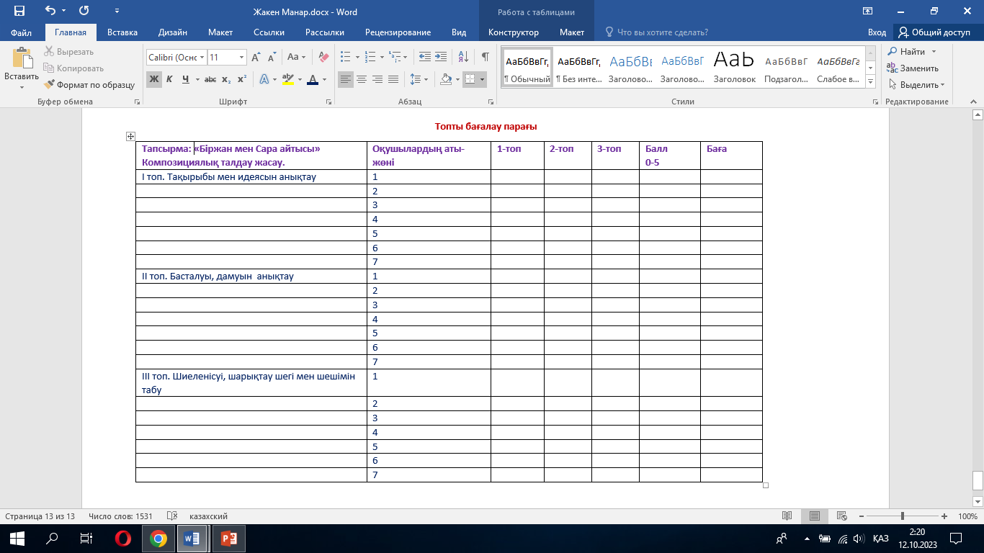Toggle italic (К) formatting
Image resolution: width=984 pixels, height=553 pixels.
click(x=169, y=79)
